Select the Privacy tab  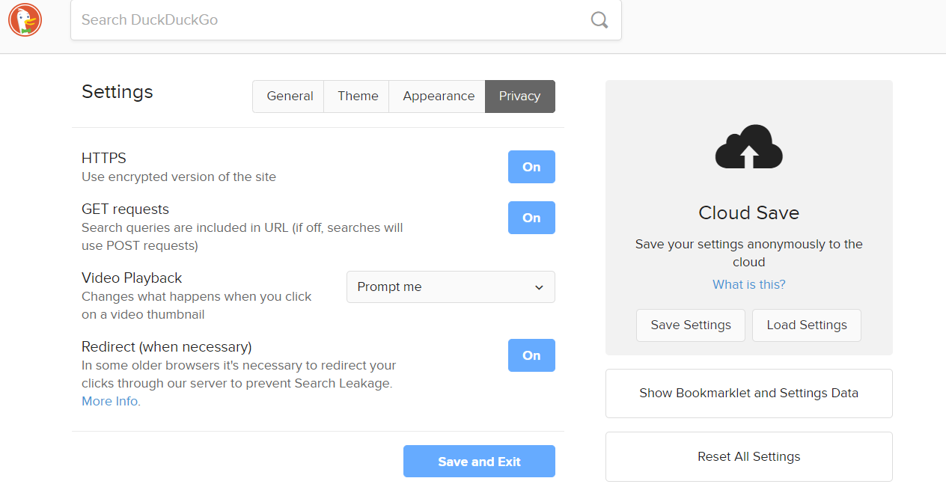[520, 97]
